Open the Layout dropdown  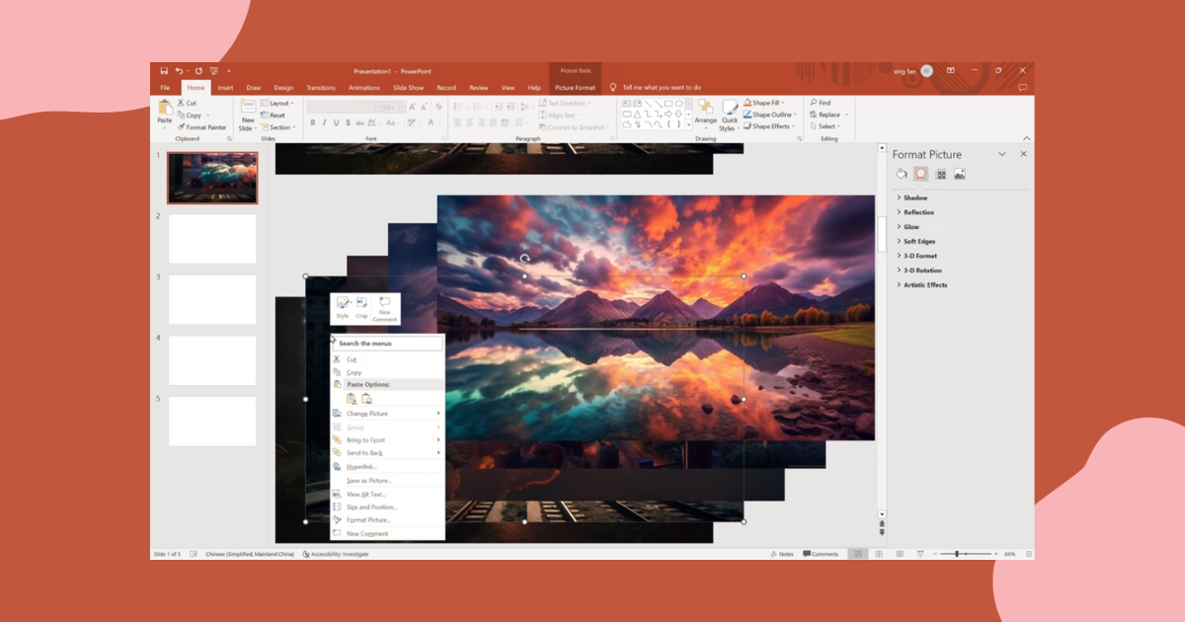pos(278,103)
